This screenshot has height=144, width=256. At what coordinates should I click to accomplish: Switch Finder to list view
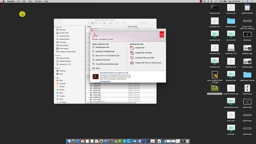pyautogui.click(x=92, y=23)
